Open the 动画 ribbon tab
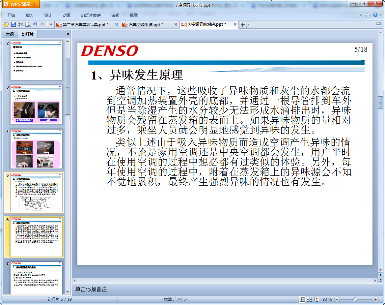 coord(66,15)
